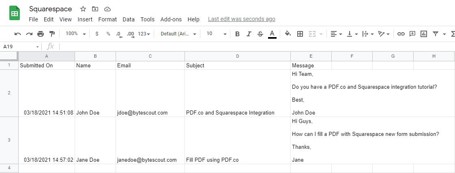Click the print icon in toolbar
The width and height of the screenshot is (455, 173).
coord(41,34)
